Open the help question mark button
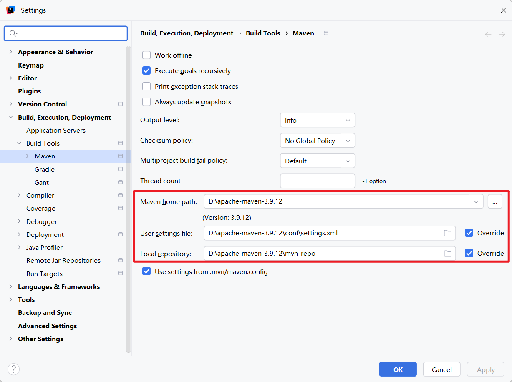The width and height of the screenshot is (512, 382). (x=14, y=369)
